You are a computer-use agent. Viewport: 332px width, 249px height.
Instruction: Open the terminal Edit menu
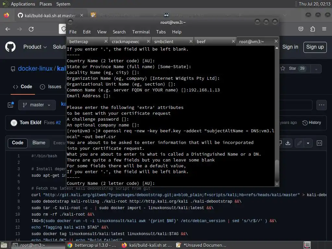click(x=87, y=32)
